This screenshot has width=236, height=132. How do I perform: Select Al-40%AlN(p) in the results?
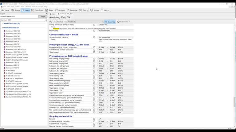[x=10, y=71]
